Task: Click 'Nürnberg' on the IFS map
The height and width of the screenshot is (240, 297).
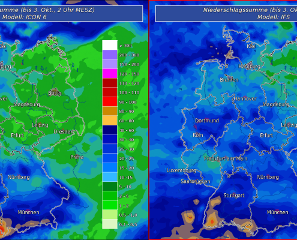Action: pyautogui.click(x=268, y=177)
